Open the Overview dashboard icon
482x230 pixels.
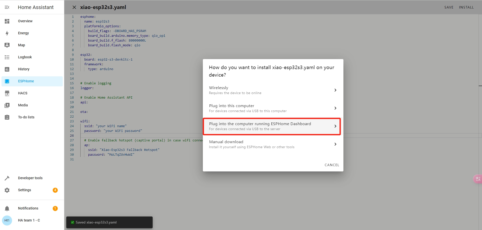(7, 21)
